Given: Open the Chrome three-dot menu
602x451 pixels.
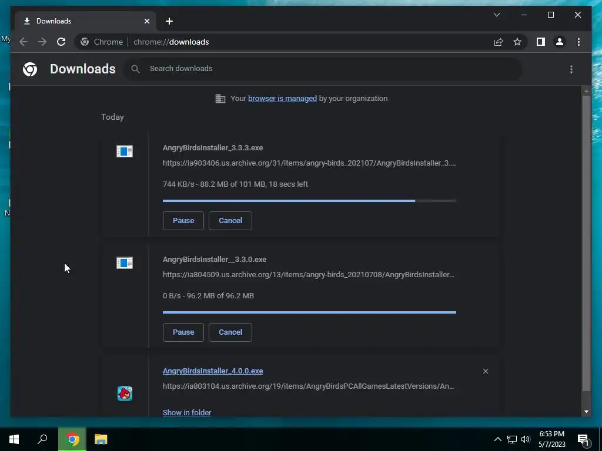Looking at the screenshot, I should point(578,42).
